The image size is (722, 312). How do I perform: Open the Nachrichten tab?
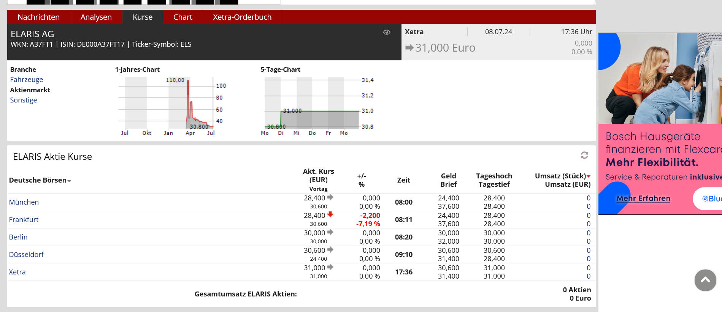[38, 17]
